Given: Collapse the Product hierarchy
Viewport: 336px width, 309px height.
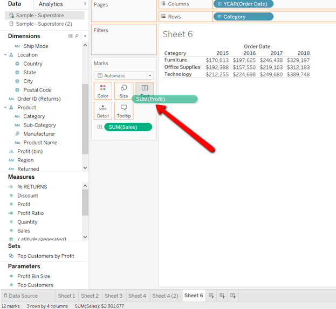Looking at the screenshot, I should [x=5, y=107].
